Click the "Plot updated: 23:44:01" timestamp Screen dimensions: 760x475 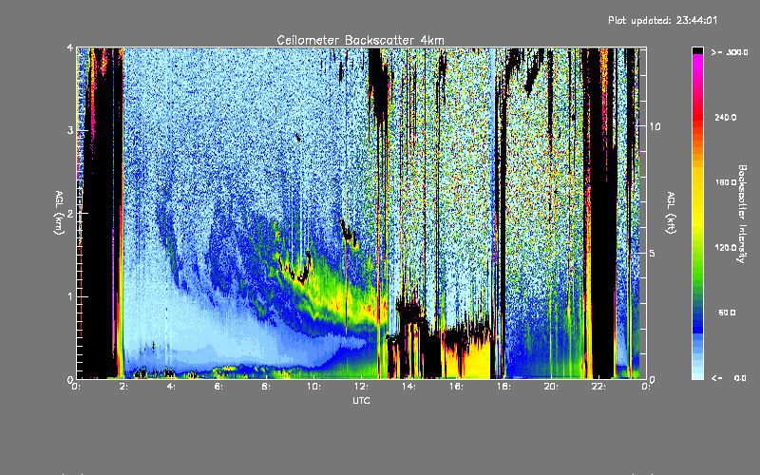point(662,20)
